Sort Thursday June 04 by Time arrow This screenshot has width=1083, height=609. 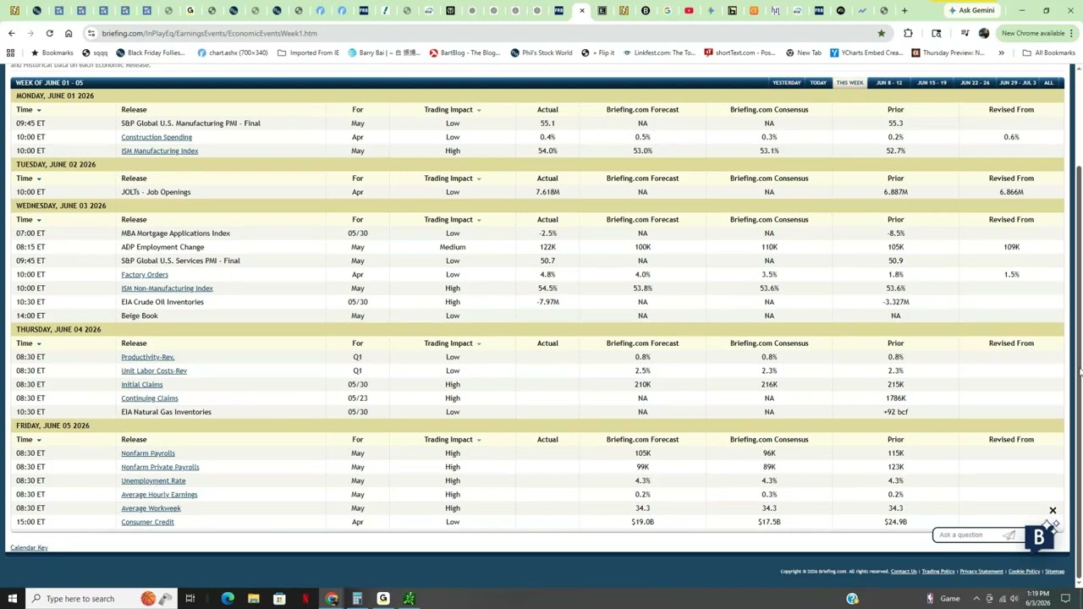tap(39, 343)
